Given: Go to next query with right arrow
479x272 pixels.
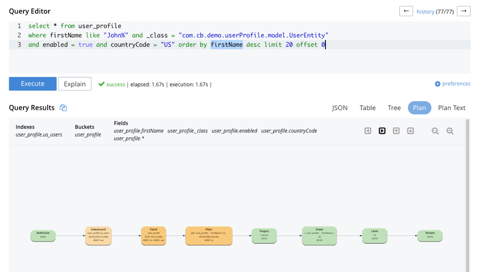Looking at the screenshot, I should click(x=463, y=11).
